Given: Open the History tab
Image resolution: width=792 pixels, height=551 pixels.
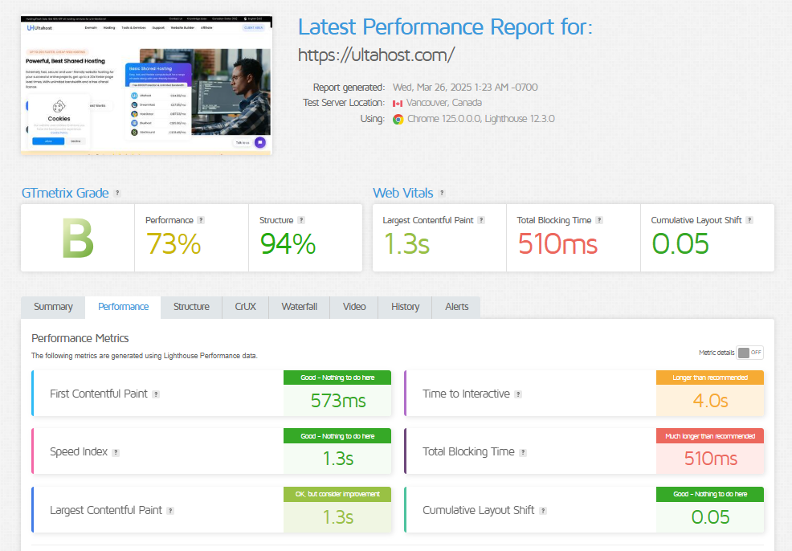Looking at the screenshot, I should 405,307.
